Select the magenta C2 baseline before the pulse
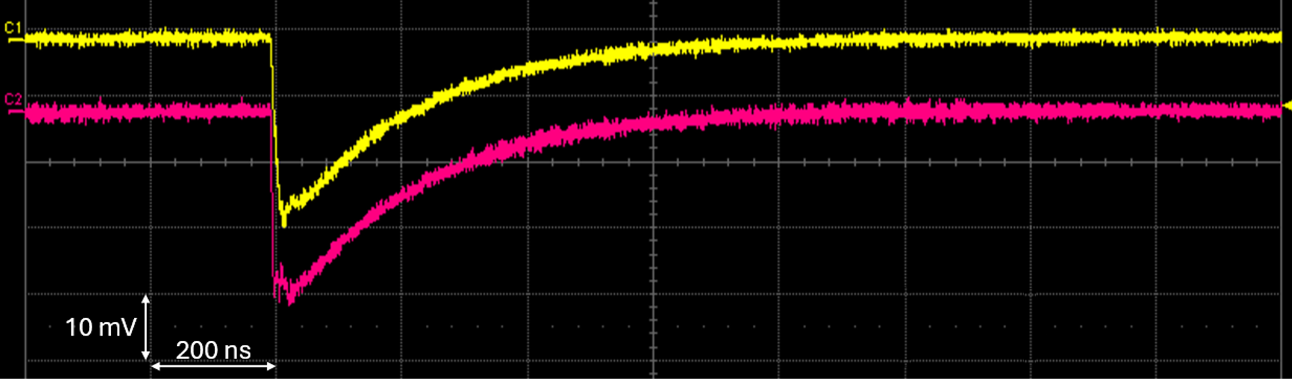Screen dimensions: 1292x380 [x=148, y=112]
